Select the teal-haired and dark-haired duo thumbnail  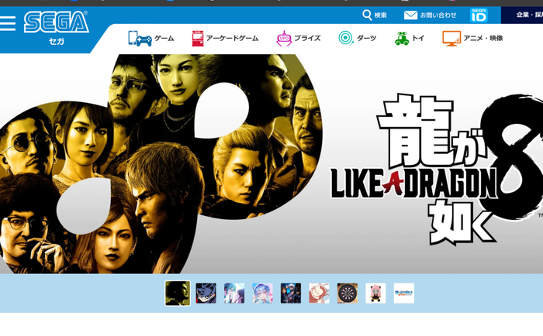(234, 293)
